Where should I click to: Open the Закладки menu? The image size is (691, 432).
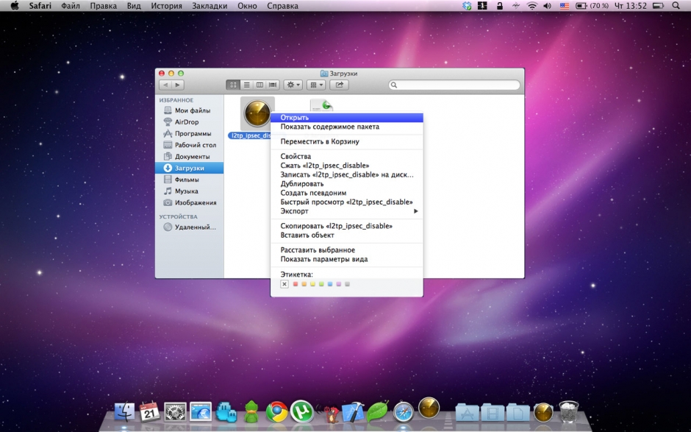click(x=210, y=6)
